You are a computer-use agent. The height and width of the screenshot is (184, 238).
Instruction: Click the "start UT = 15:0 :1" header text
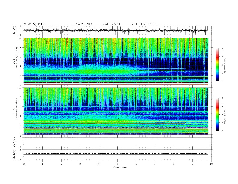145,24
